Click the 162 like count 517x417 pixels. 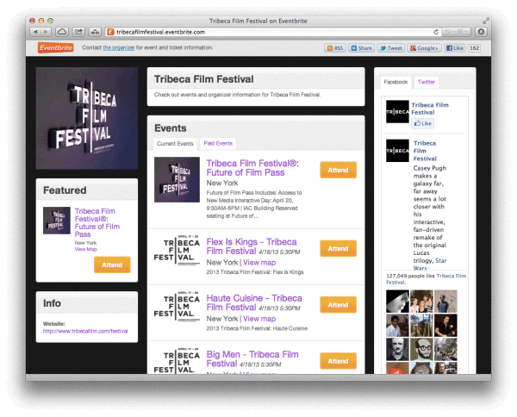(474, 48)
